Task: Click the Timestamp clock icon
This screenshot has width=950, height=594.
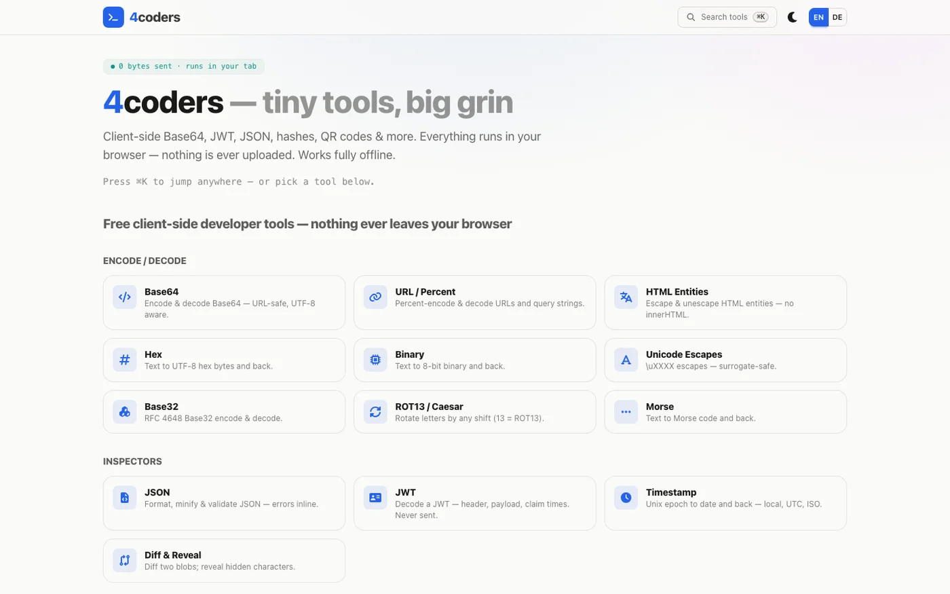Action: coord(626,498)
